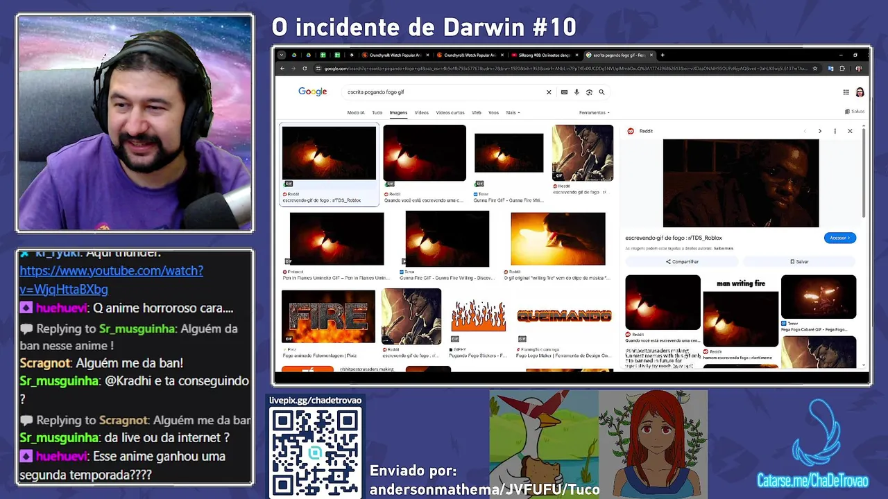Open browser profile icon in toolbar
The image size is (888, 499).
click(859, 69)
